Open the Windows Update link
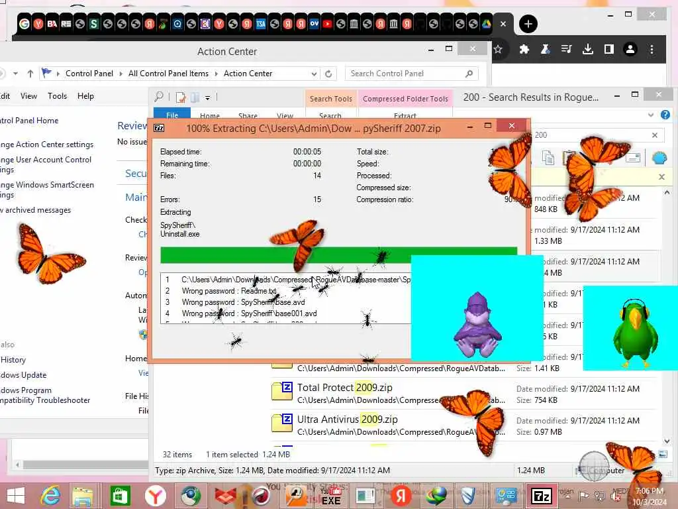678x509 pixels. pyautogui.click(x=23, y=375)
